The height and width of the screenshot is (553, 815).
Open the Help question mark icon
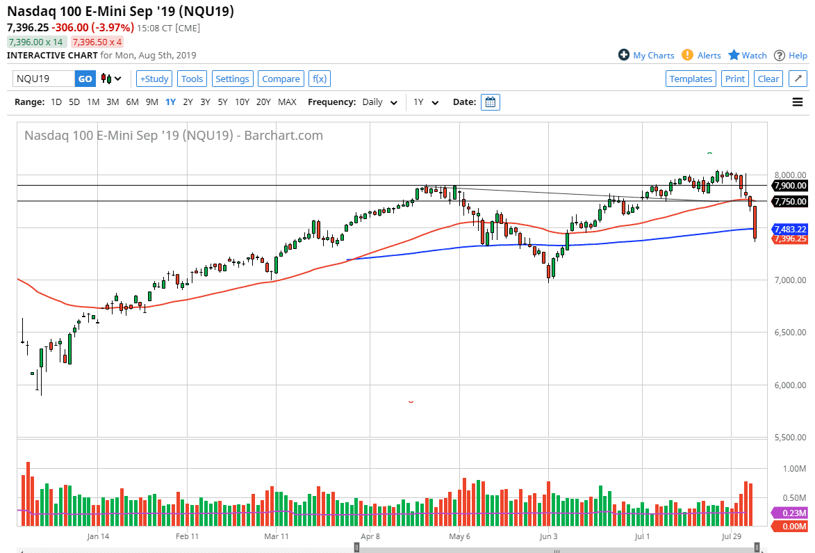click(x=780, y=55)
